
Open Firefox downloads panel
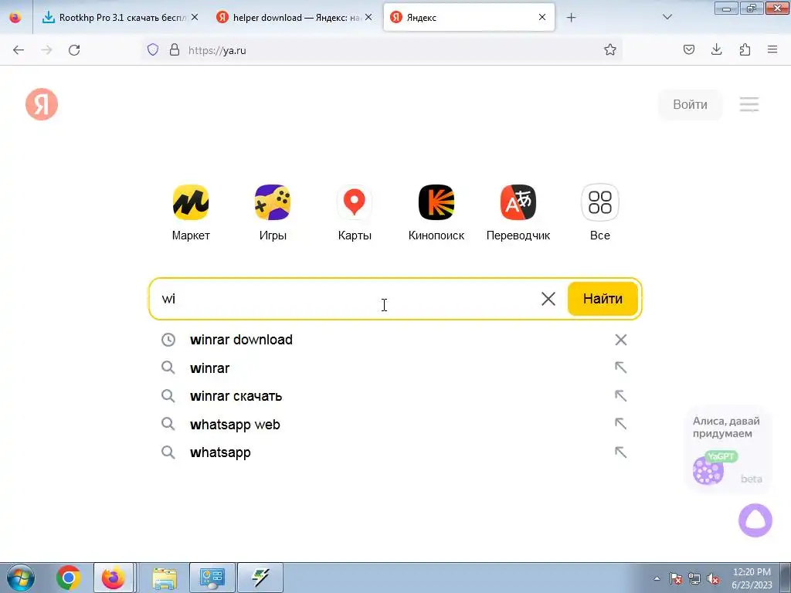point(716,49)
